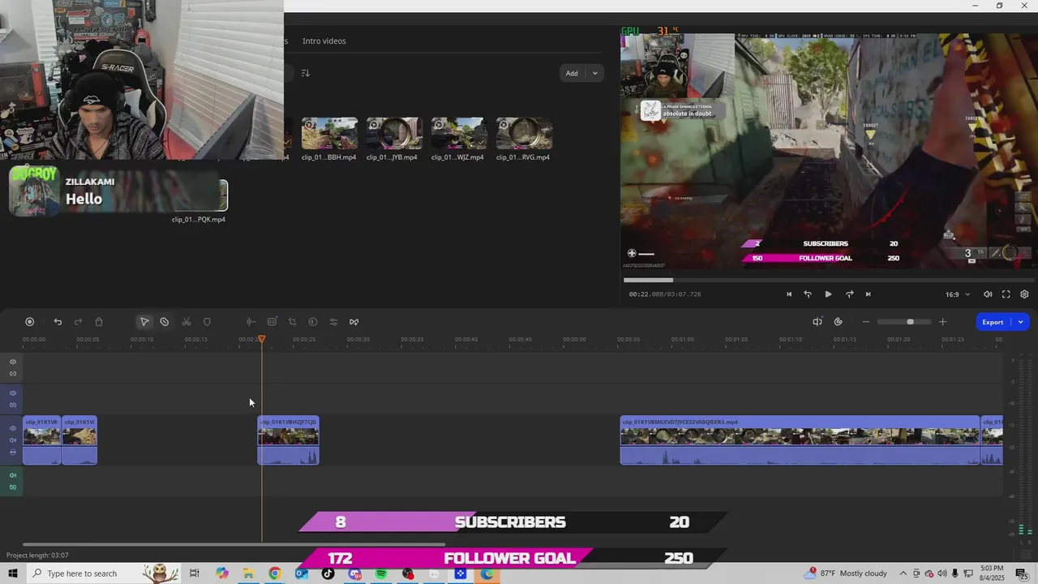Adjust preview volume speaker icon

click(x=988, y=294)
